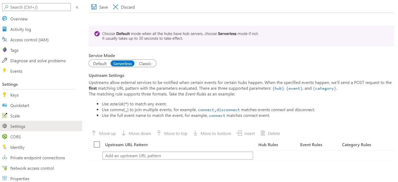Click the Tags icon
The image size is (398, 182).
[x=5, y=50]
